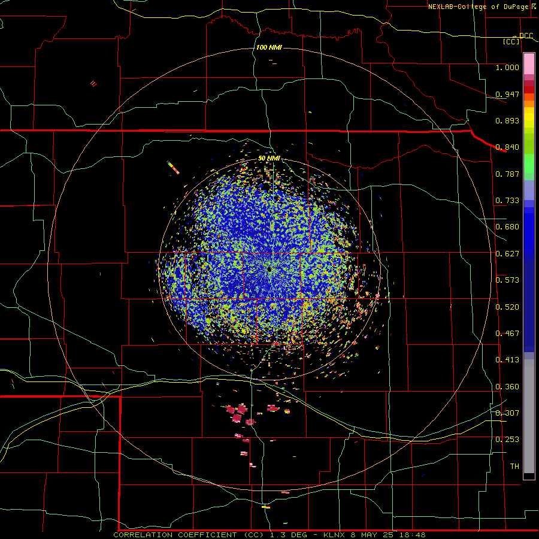Image resolution: width=539 pixels, height=539 pixels.
Task: Click the [CC] unit label
Action: pyautogui.click(x=511, y=41)
